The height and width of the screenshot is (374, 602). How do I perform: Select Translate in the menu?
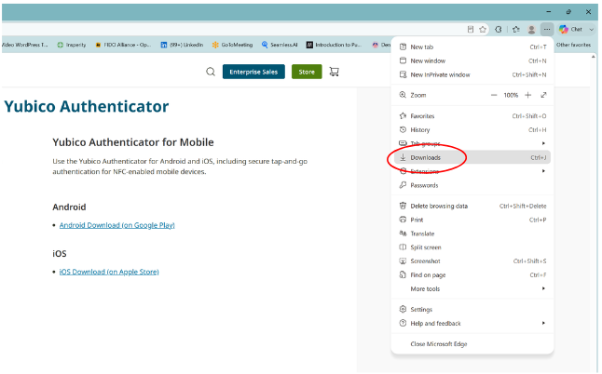click(472, 234)
